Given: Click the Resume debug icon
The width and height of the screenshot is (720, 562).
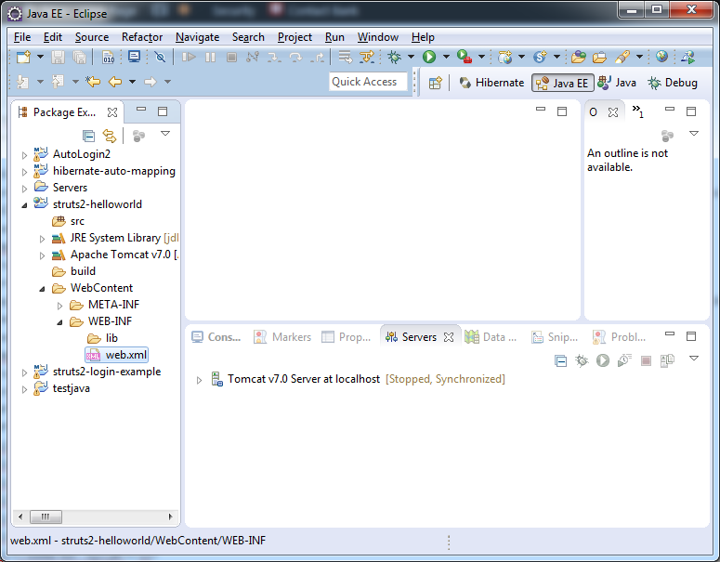Looking at the screenshot, I should coord(189,57).
